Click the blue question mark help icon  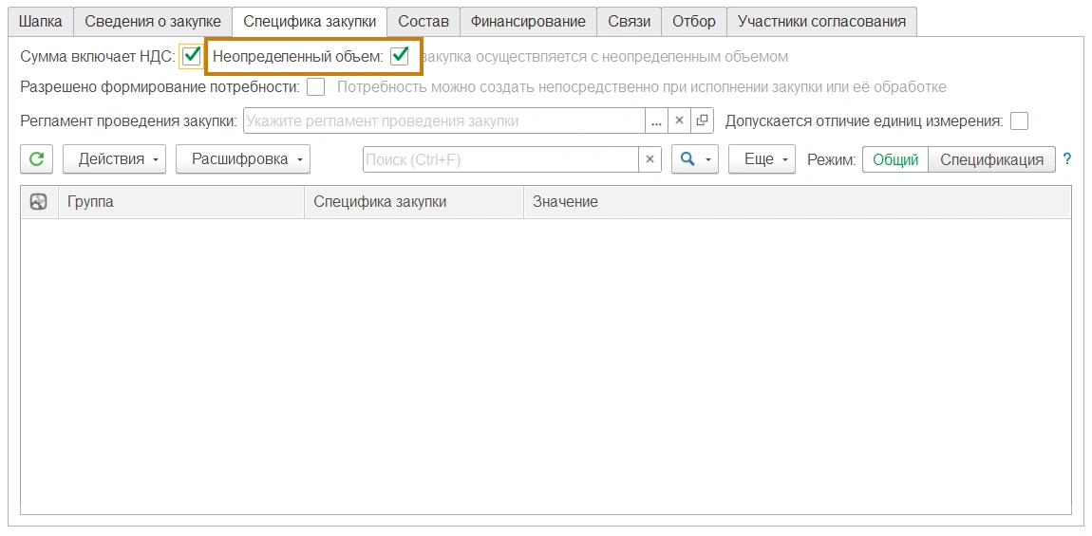point(1067,159)
